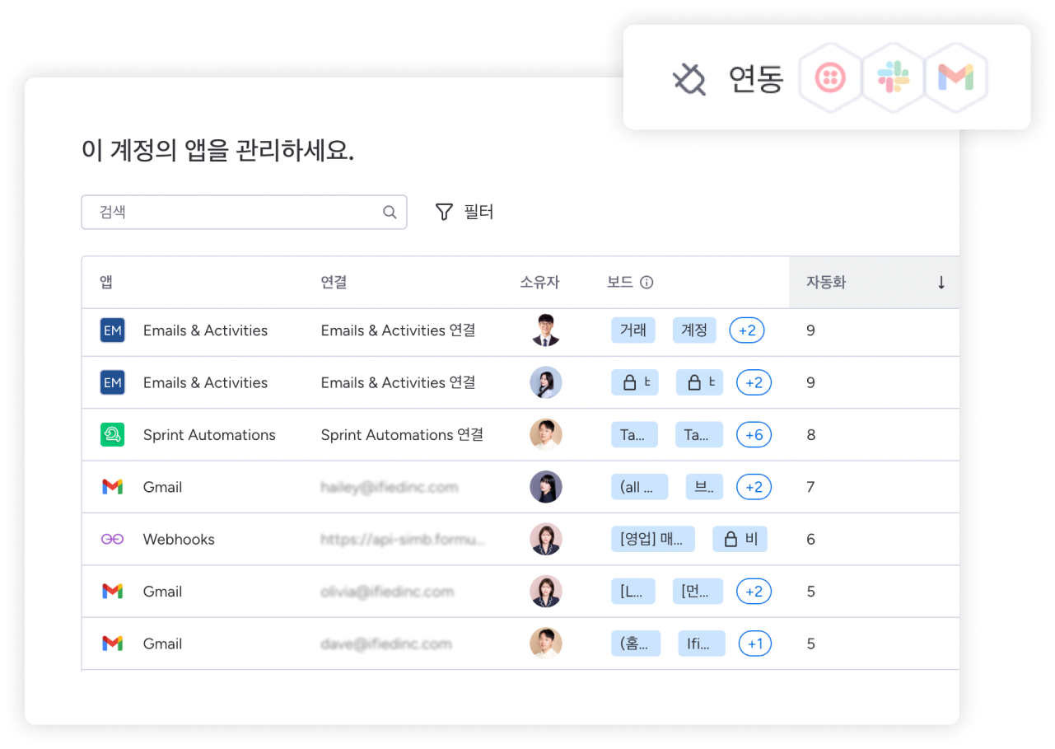Click the green Sprint Automations app icon
Screen dimensions: 1055x749
click(x=113, y=435)
